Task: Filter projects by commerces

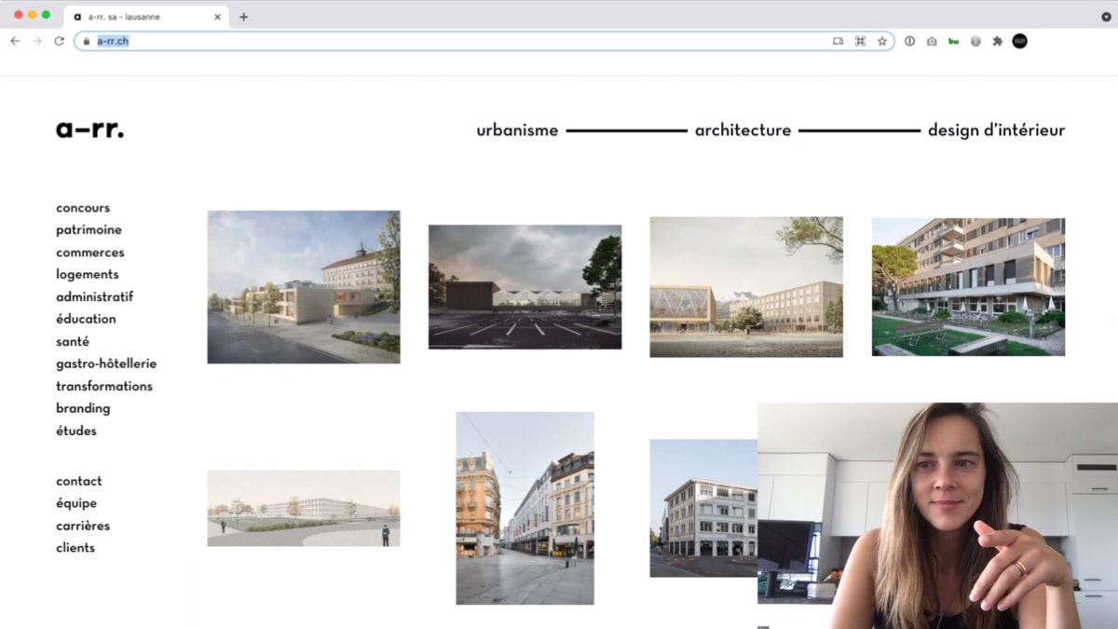Action: (x=89, y=253)
